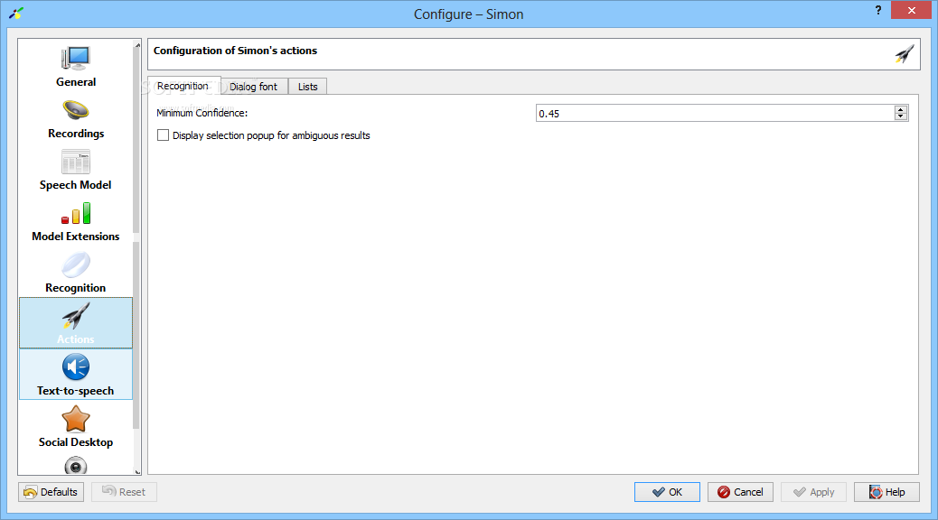Close the Configure – Simon window

[911, 10]
